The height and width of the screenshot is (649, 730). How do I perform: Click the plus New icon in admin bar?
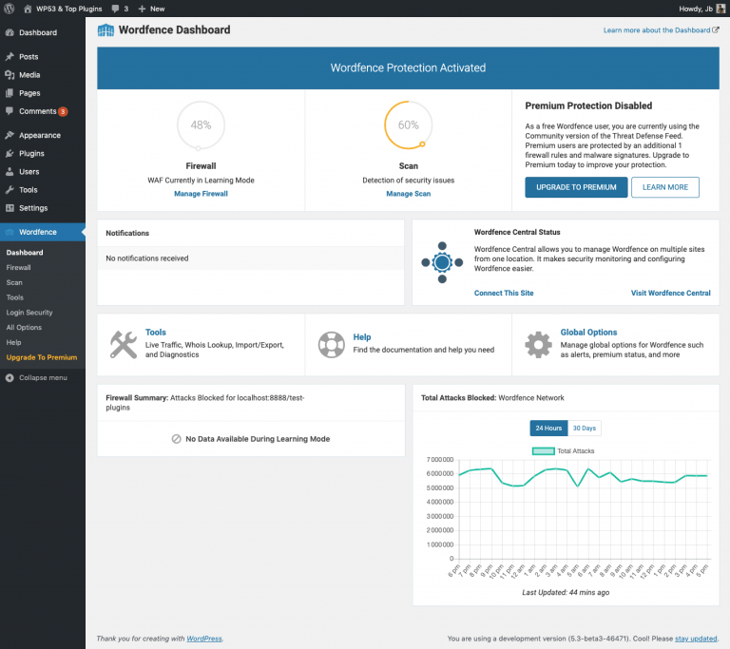tap(142, 9)
